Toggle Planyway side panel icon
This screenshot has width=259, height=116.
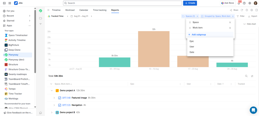point(256,10)
